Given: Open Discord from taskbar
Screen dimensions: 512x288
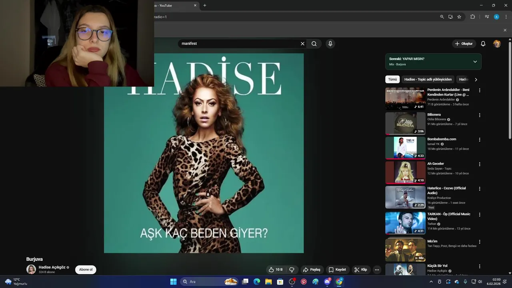Looking at the screenshot, I should pyautogui.click(x=327, y=282).
